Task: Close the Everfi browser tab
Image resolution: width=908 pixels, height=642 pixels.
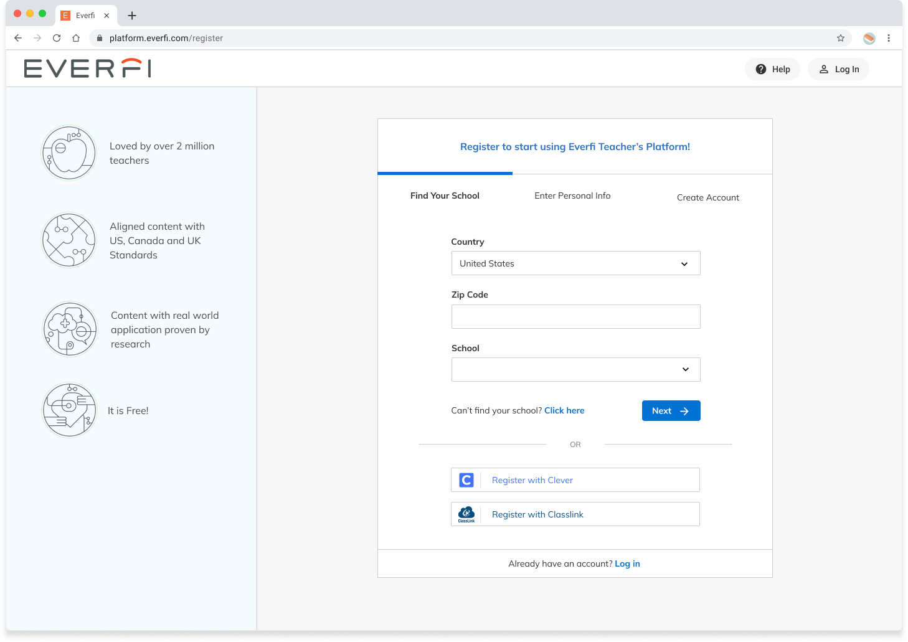Action: [x=106, y=16]
